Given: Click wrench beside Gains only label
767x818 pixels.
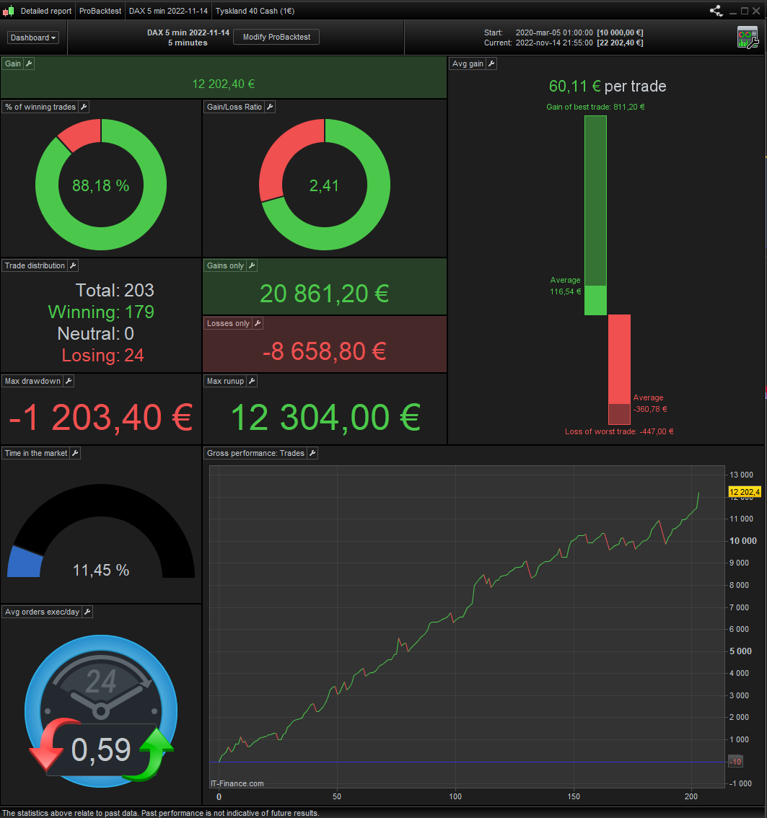Looking at the screenshot, I should click(x=252, y=265).
